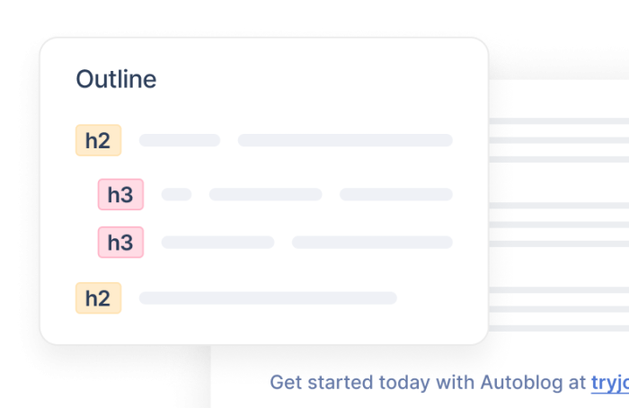Select the placeholder bar beside second h3 badge
Image resolution: width=629 pixels, height=408 pixels.
click(217, 242)
